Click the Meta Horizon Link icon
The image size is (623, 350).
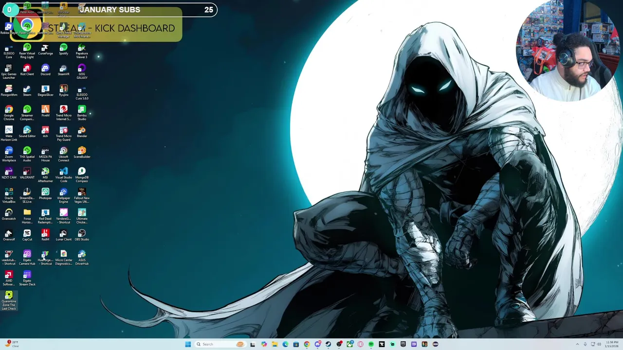click(x=9, y=134)
